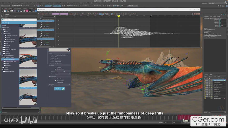Image resolution: width=228 pixels, height=128 pixels.
Task: Click the Graph Editor outliner search field
Action: point(47,17)
